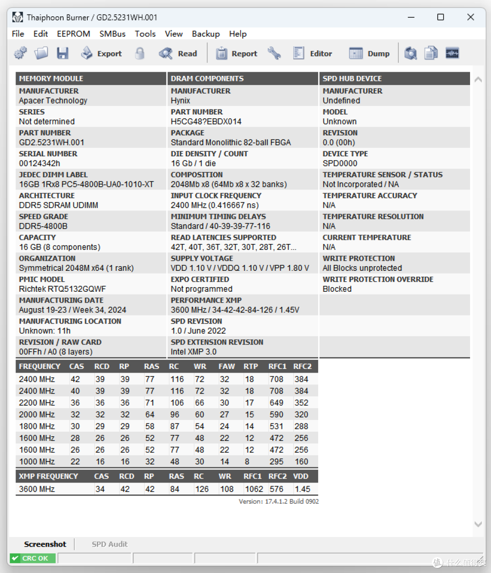Click the Report clipboard button

pos(237,53)
